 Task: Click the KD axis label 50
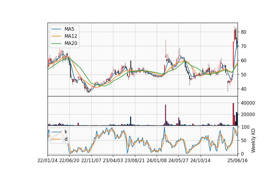pos(243,140)
